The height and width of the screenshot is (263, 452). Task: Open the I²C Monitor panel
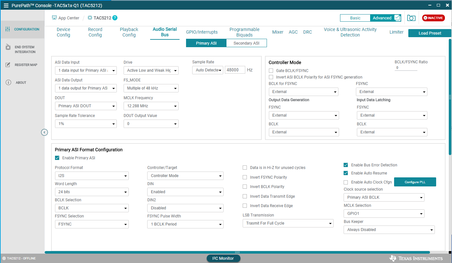224,258
